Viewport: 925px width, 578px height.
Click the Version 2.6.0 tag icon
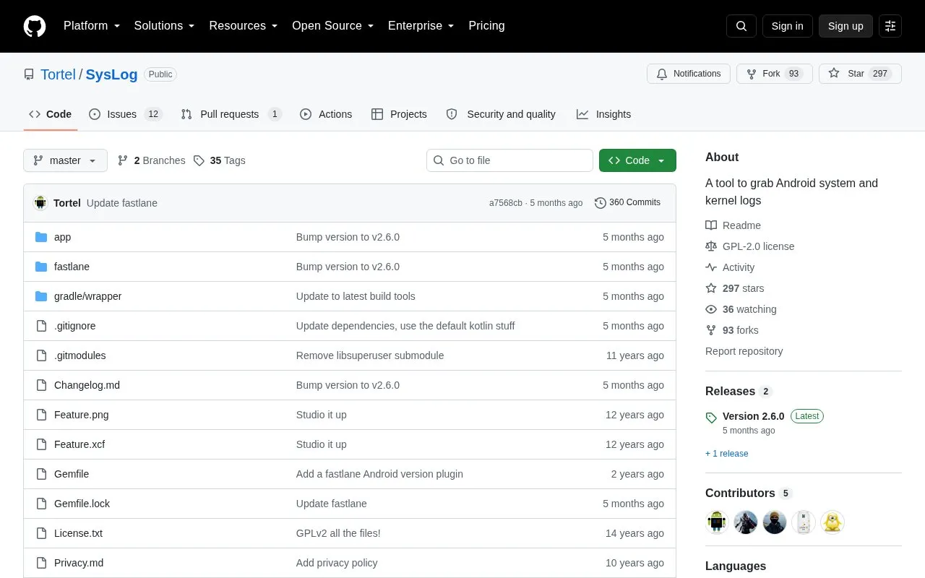tap(711, 418)
